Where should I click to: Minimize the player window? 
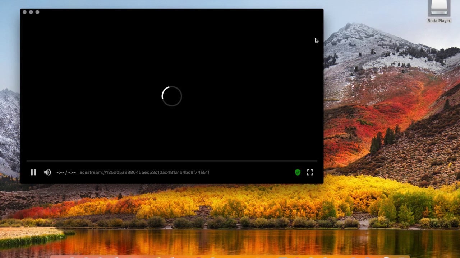click(x=31, y=12)
